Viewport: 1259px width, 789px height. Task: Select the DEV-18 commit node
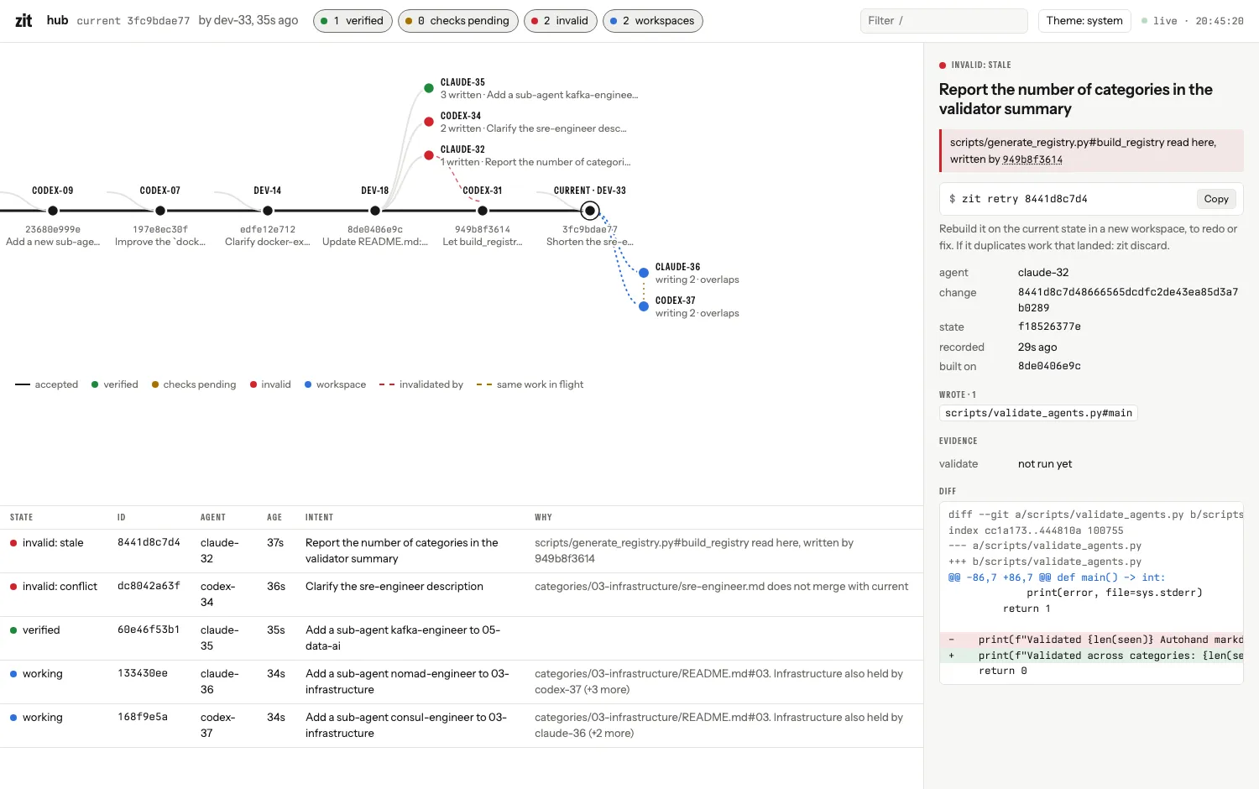[x=375, y=211]
